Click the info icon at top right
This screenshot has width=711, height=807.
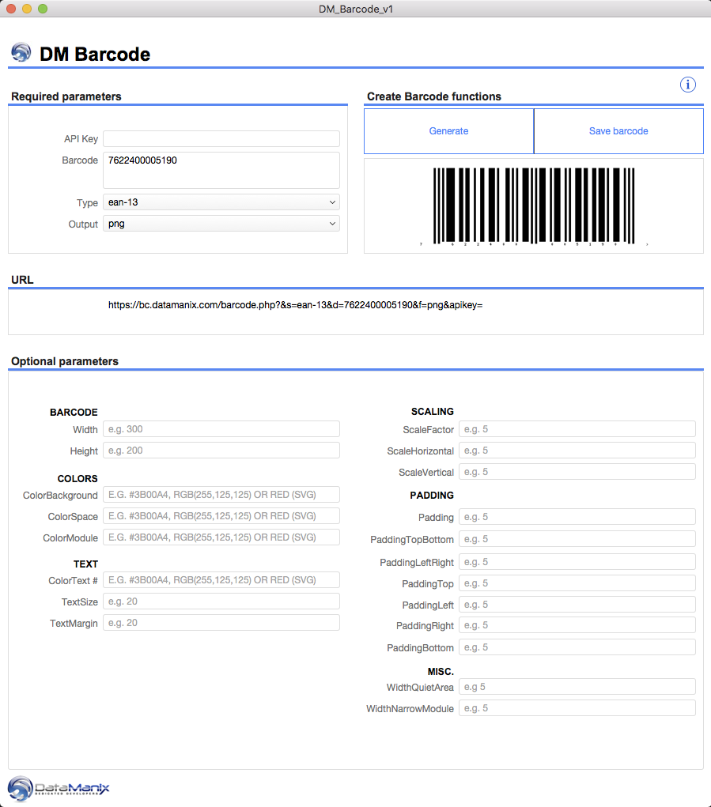(x=688, y=85)
